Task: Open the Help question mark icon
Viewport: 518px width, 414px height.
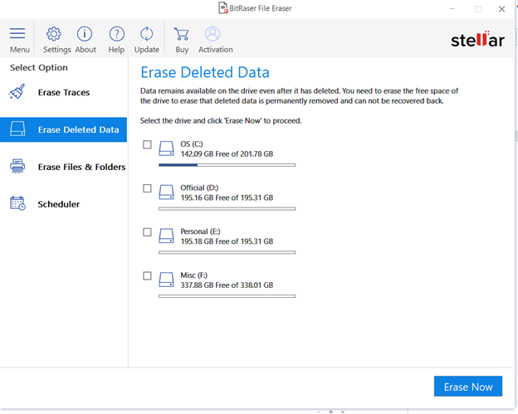Action: click(x=116, y=34)
